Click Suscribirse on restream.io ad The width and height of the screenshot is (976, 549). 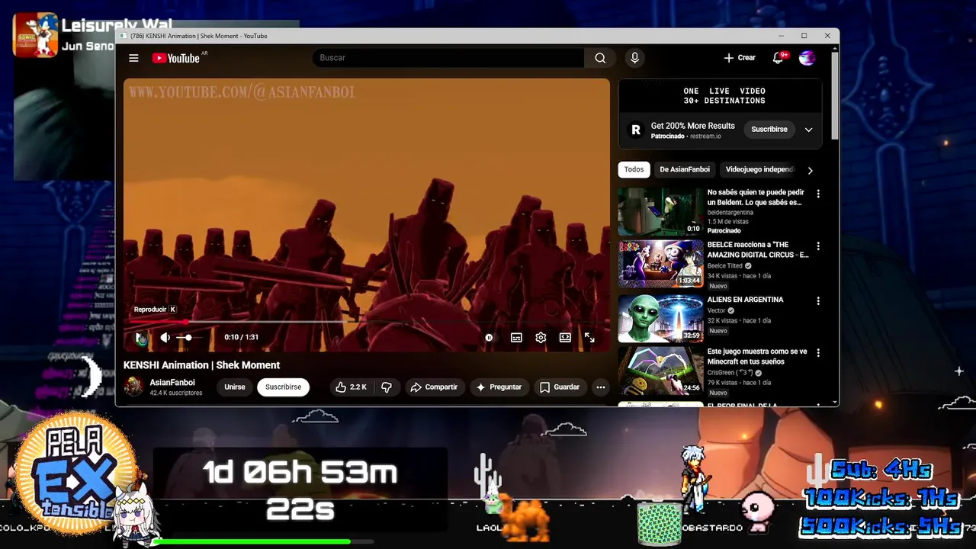pos(769,130)
